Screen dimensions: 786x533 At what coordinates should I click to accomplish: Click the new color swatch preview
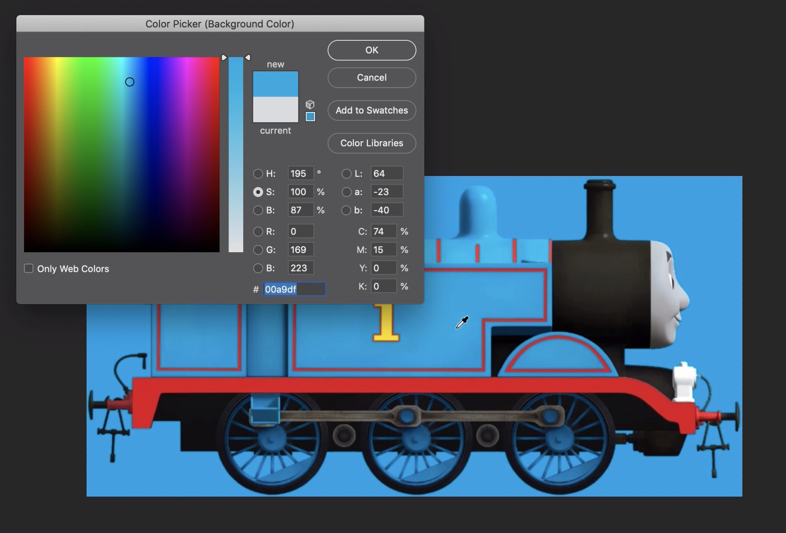tap(275, 84)
